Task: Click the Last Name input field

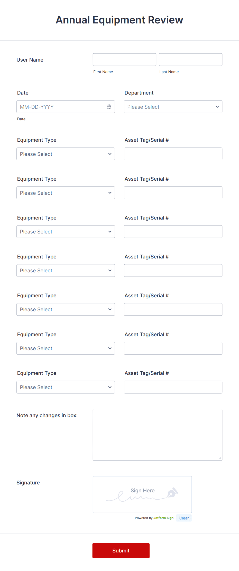Action: tap(190, 59)
